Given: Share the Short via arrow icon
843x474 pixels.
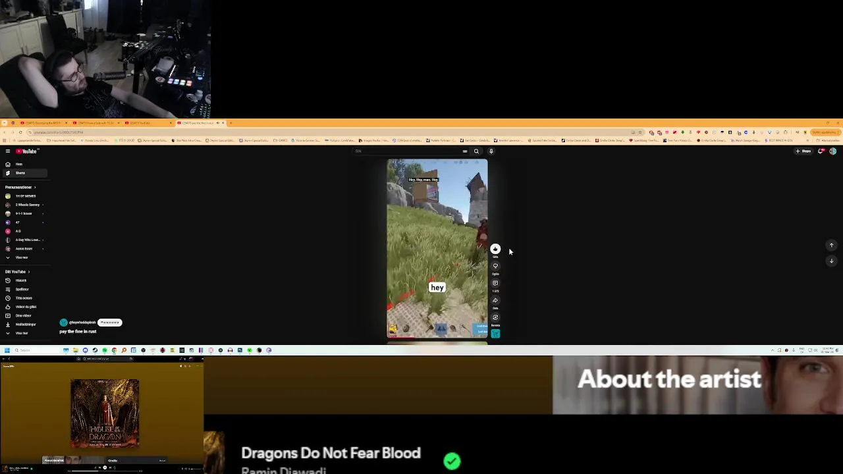Looking at the screenshot, I should [x=495, y=300].
